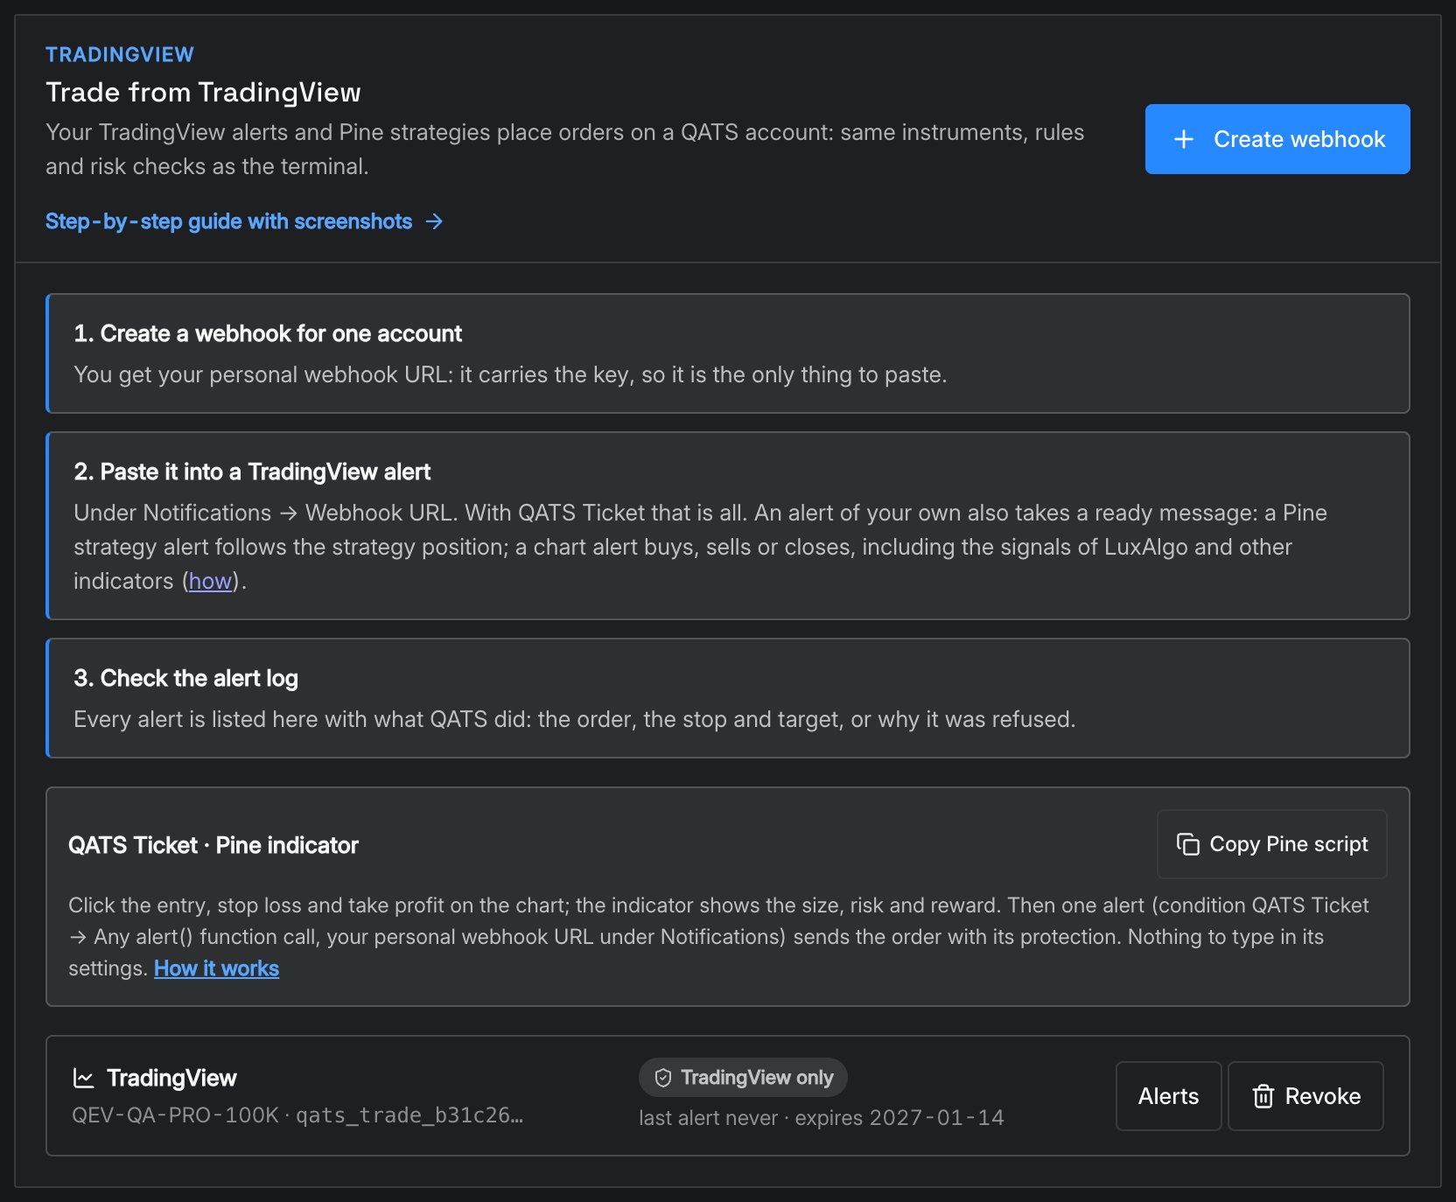Select the 'Paste it into a TradingView alert' step heading

(252, 472)
